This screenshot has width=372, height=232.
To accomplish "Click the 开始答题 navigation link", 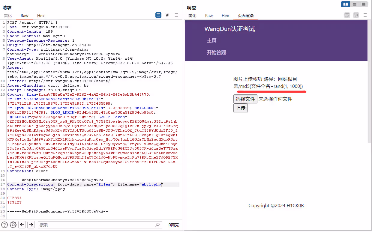I will coord(216,52).
